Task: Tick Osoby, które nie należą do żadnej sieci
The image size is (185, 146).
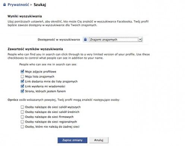Action: click(22, 127)
